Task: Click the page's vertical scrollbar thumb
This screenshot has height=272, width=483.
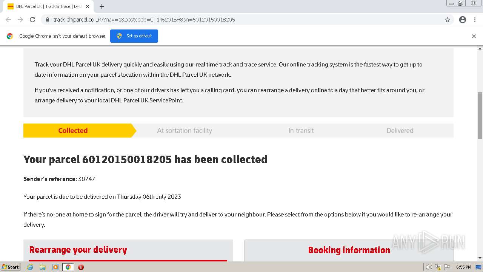Action: click(x=480, y=115)
